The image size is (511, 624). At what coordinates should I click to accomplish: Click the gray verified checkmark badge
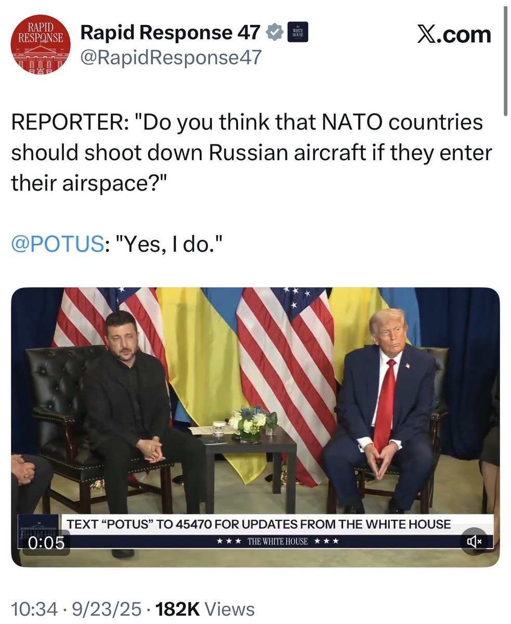pyautogui.click(x=274, y=33)
